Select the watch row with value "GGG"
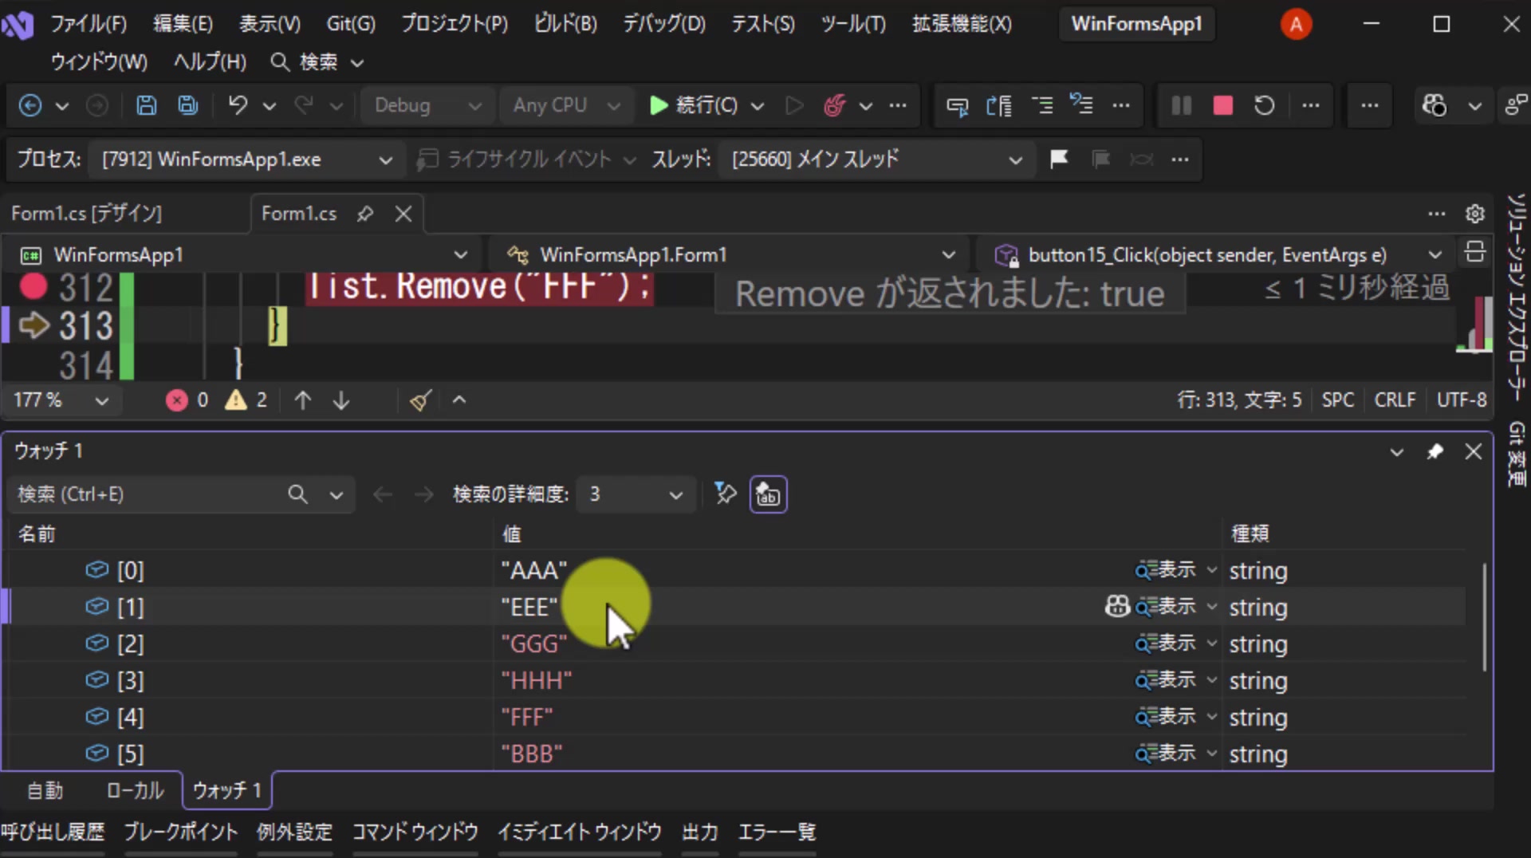This screenshot has height=858, width=1531. 735,643
